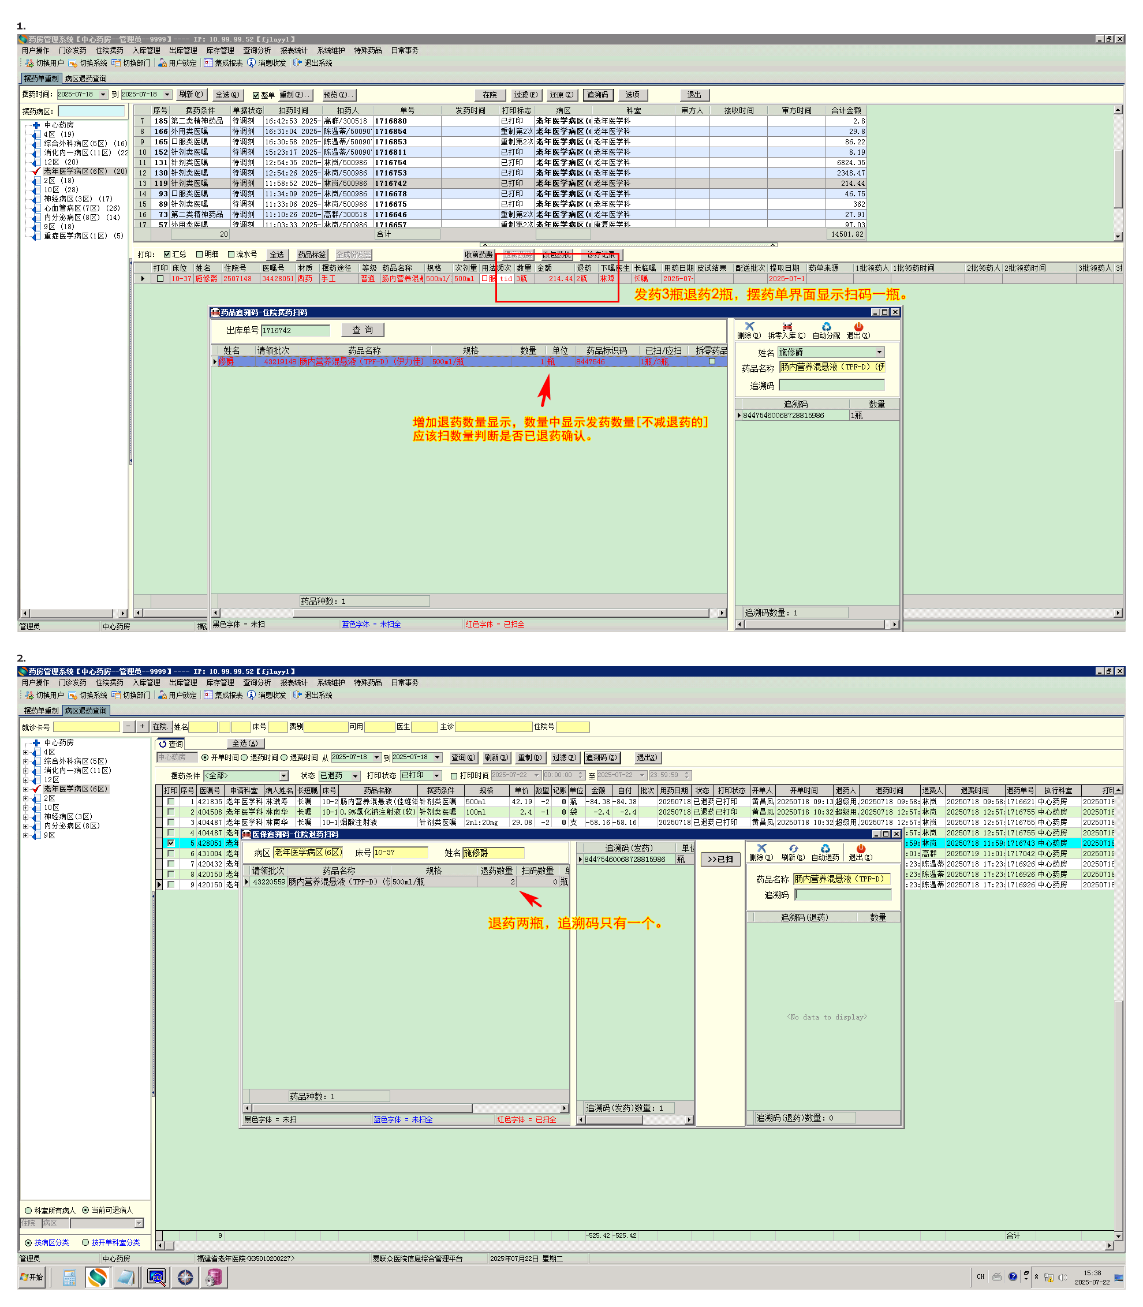Click 查询 button beside 出库单号 field

pyautogui.click(x=363, y=330)
